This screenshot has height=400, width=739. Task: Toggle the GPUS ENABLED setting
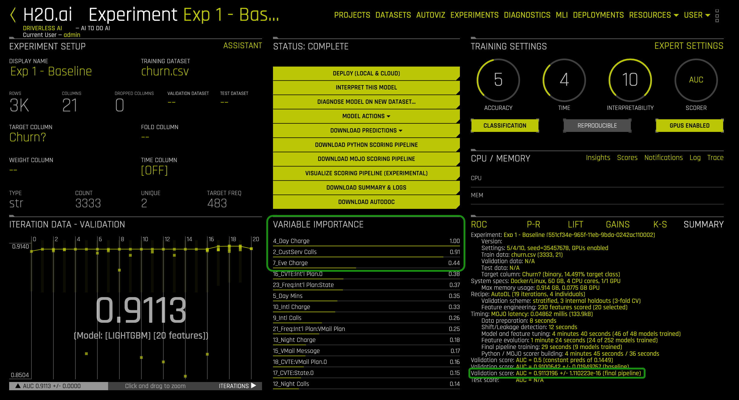pos(690,125)
